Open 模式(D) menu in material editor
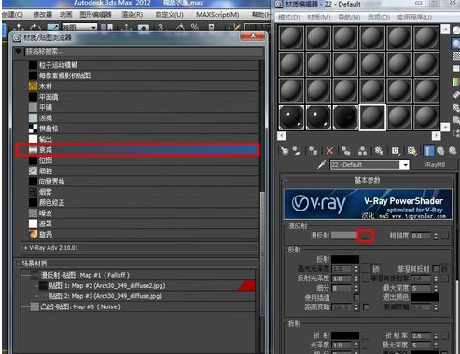 [289, 17]
